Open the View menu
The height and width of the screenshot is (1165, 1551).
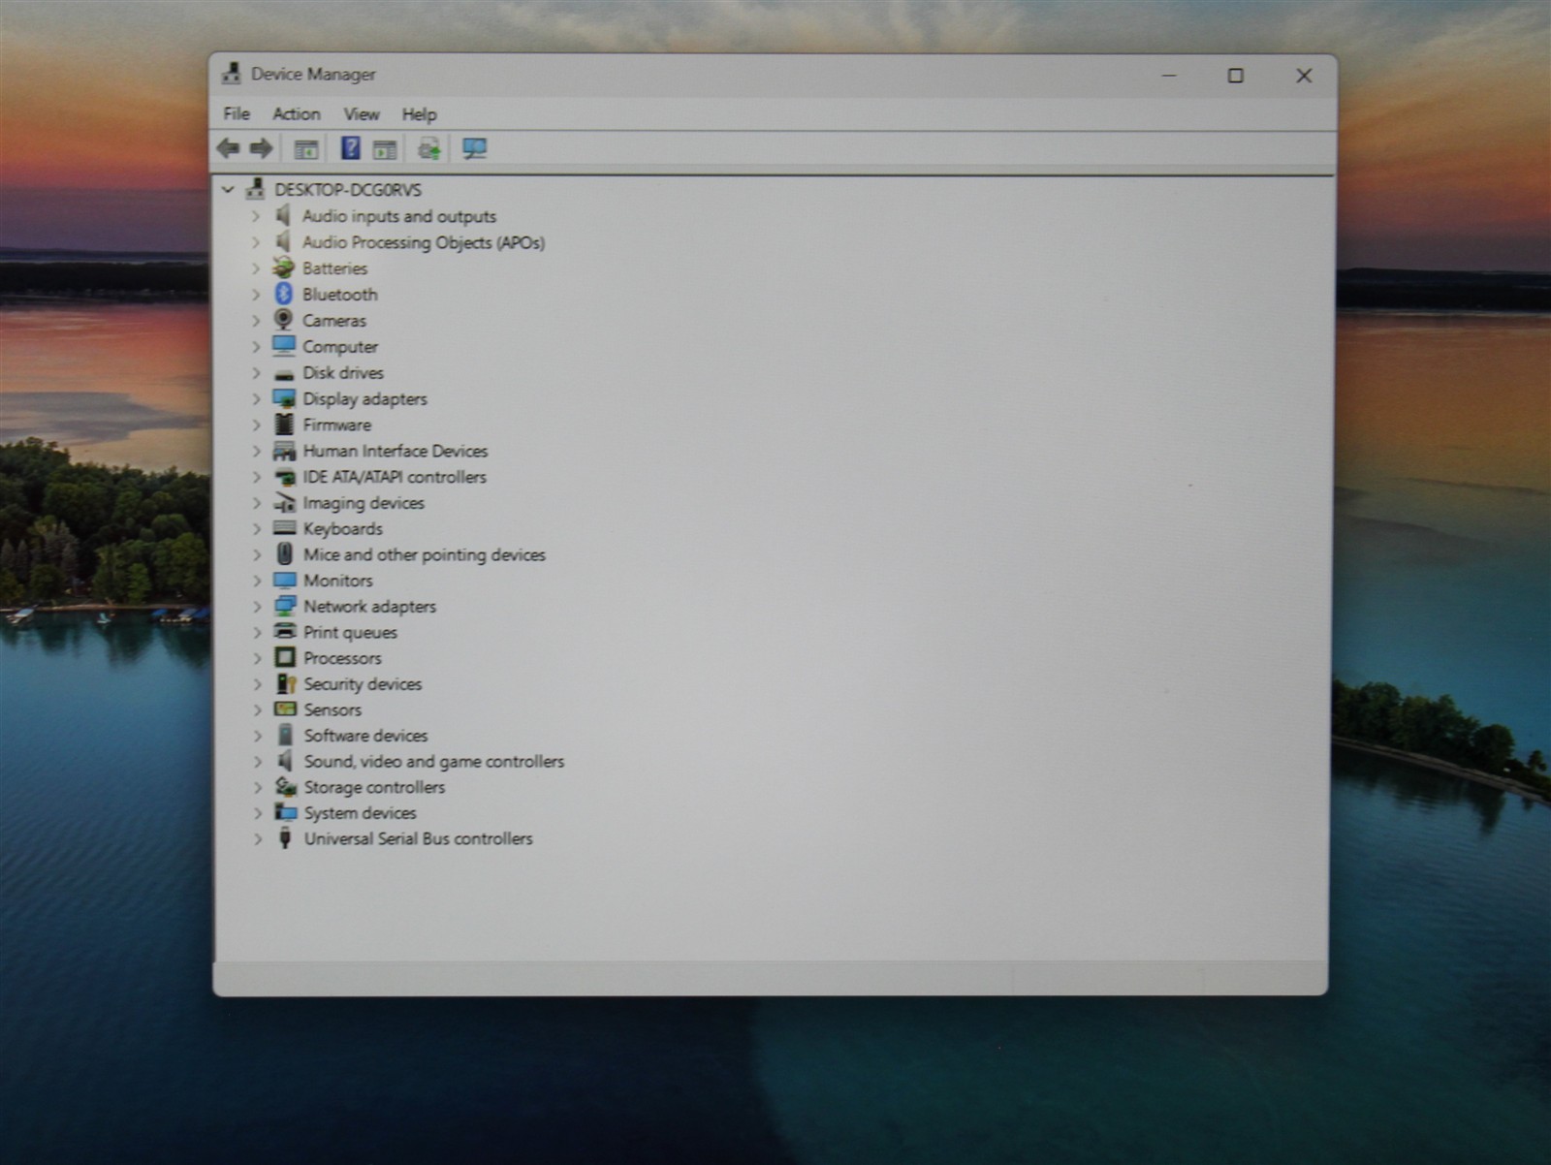click(x=362, y=113)
